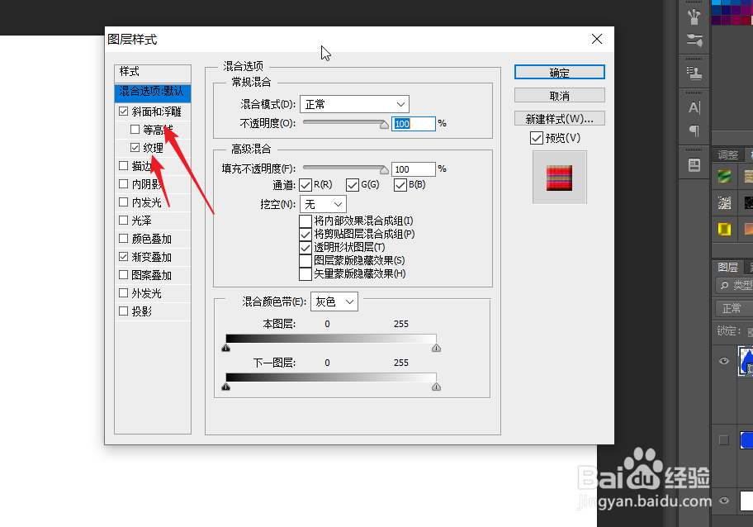This screenshot has width=753, height=527.
Task: Click the style preview thumbnail
Action: tap(560, 178)
